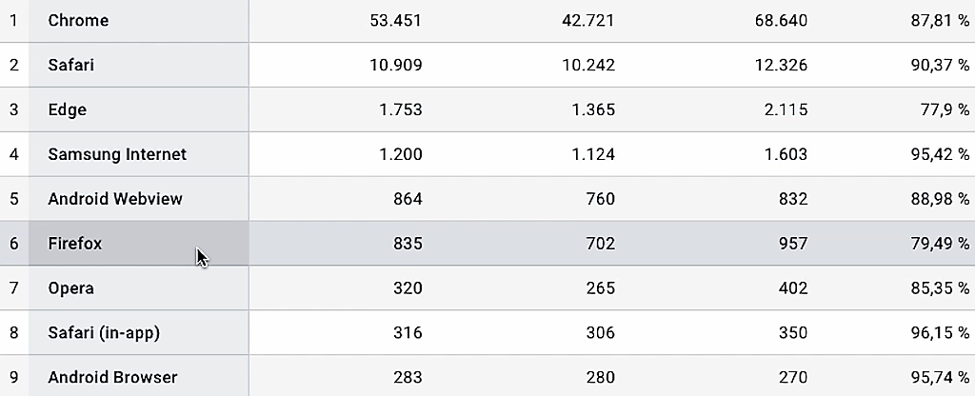Select the Safari (in-app) entry
Screen dimensions: 975x396
(x=104, y=333)
